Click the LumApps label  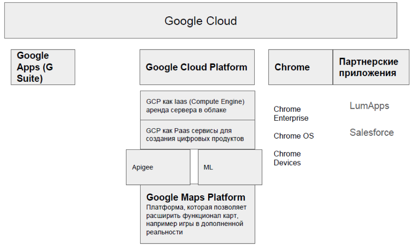pos(369,106)
